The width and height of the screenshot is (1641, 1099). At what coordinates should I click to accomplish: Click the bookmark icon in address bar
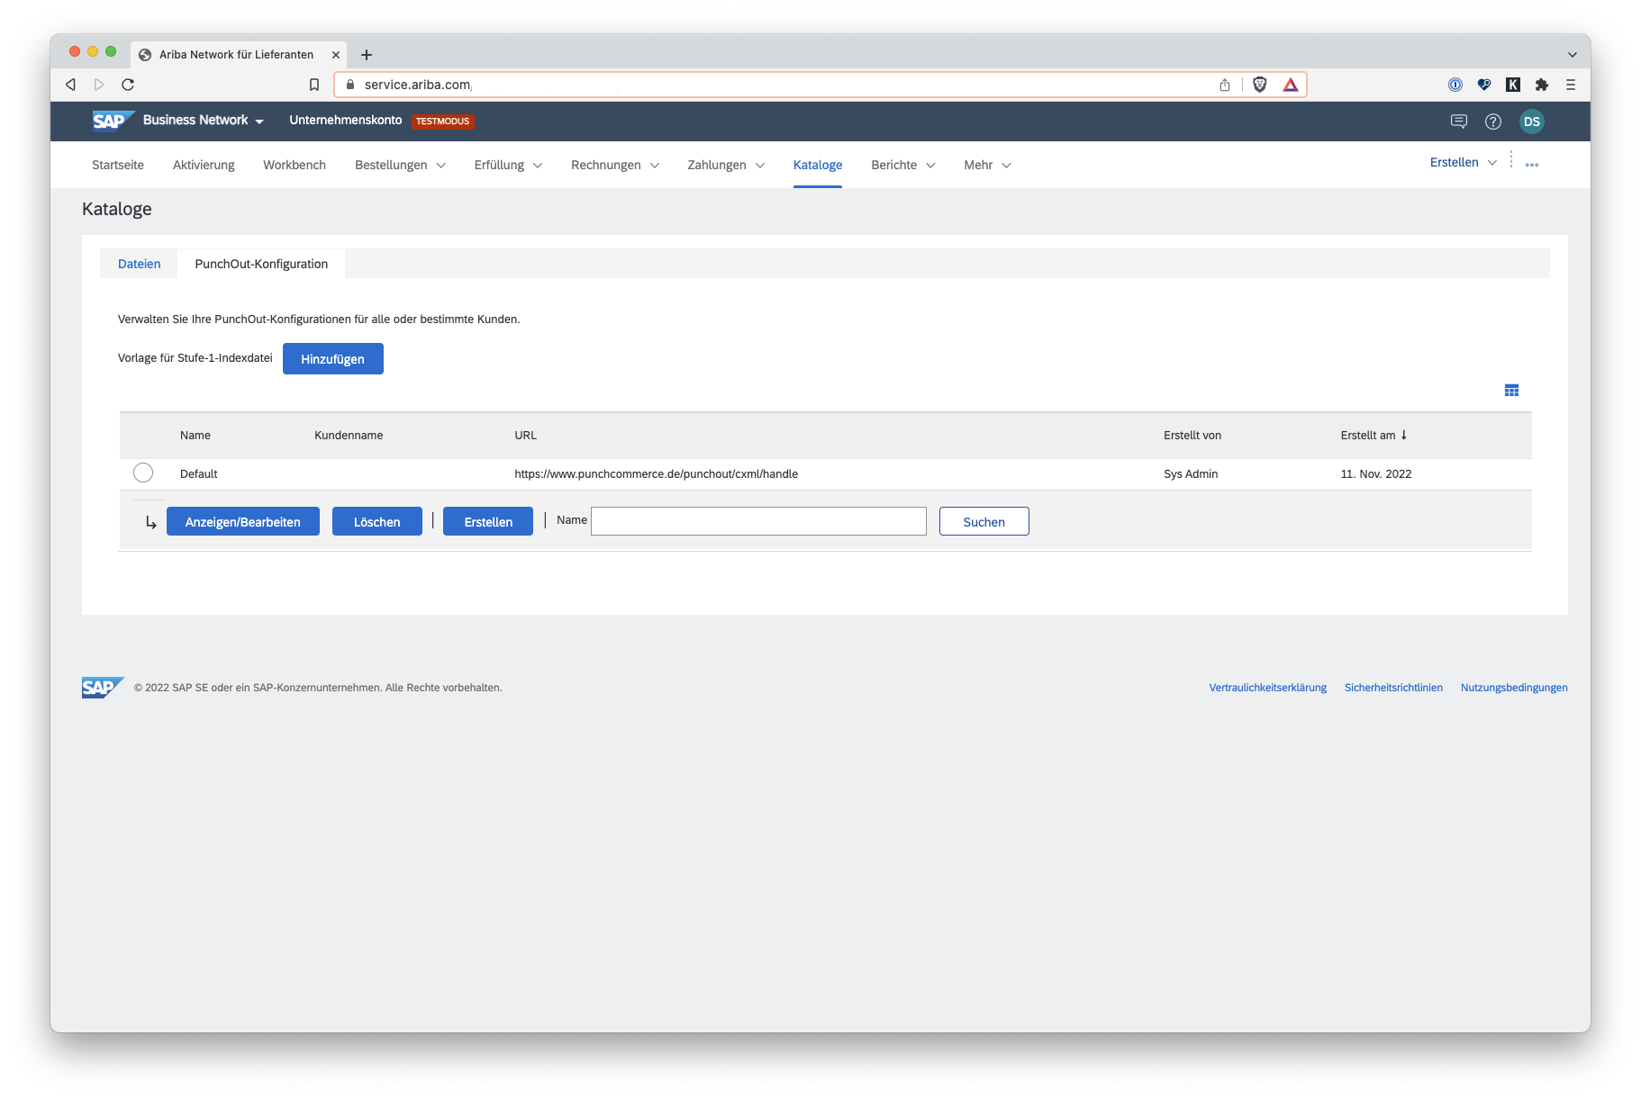pos(314,85)
